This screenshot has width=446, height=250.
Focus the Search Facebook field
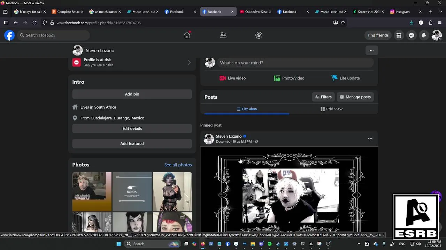click(x=53, y=35)
